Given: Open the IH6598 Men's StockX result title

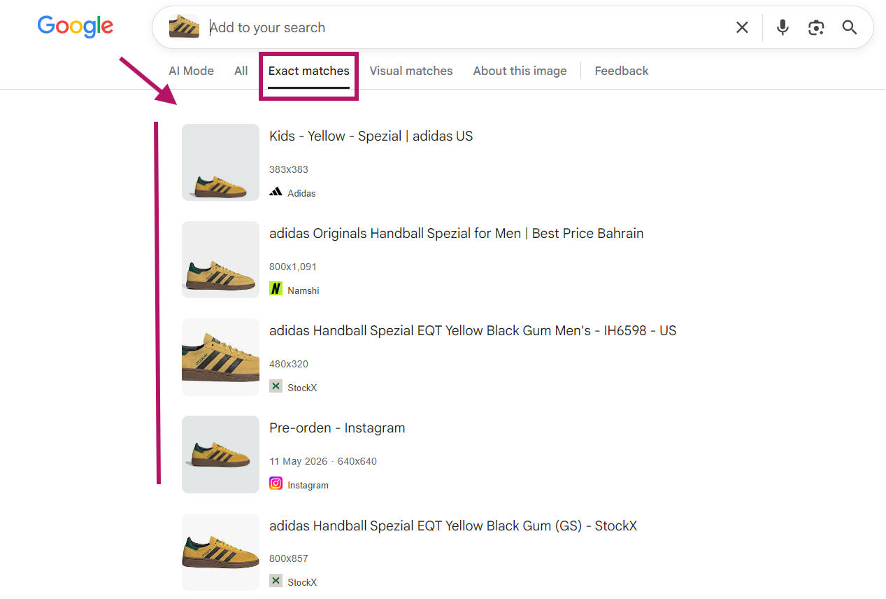Looking at the screenshot, I should click(x=473, y=331).
